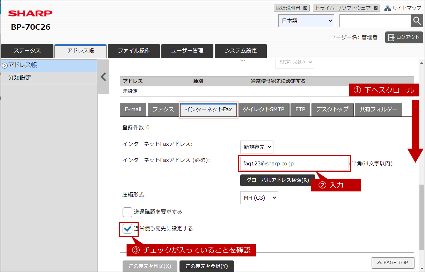The height and width of the screenshot is (272, 425).
Task: Switch to the システム設定 tab
Action: (241, 51)
